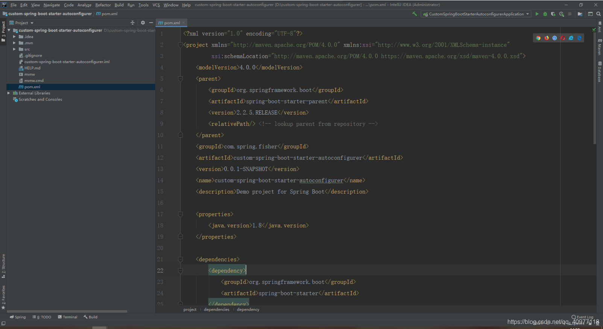Open pom.xml in Chrome browser
This screenshot has width=603, height=329.
[x=538, y=38]
